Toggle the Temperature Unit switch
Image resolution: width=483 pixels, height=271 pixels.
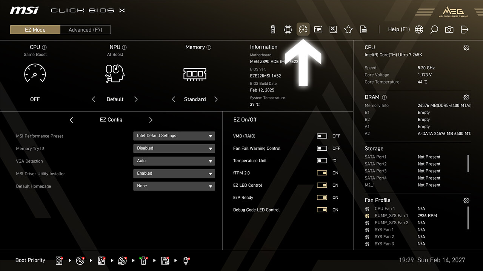click(322, 161)
